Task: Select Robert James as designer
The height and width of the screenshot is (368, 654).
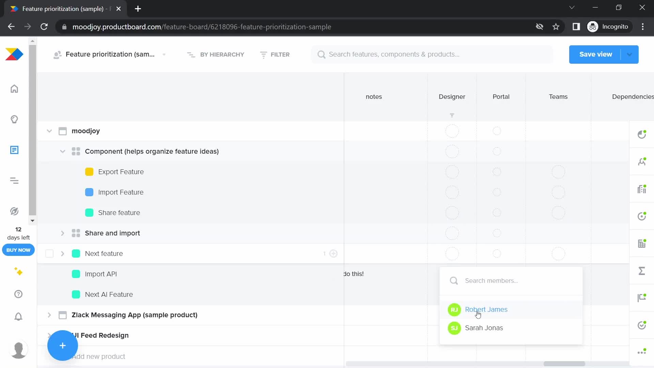Action: [x=511, y=309]
